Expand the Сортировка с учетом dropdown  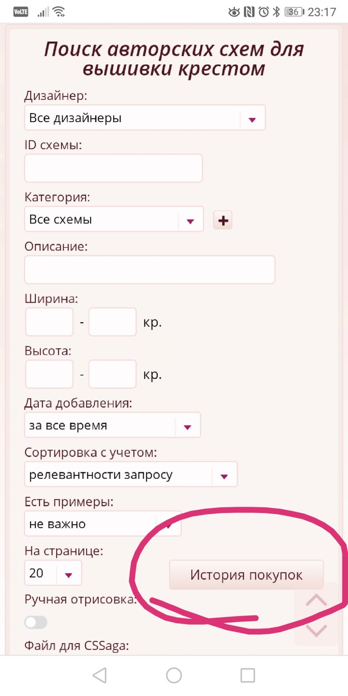(x=131, y=475)
